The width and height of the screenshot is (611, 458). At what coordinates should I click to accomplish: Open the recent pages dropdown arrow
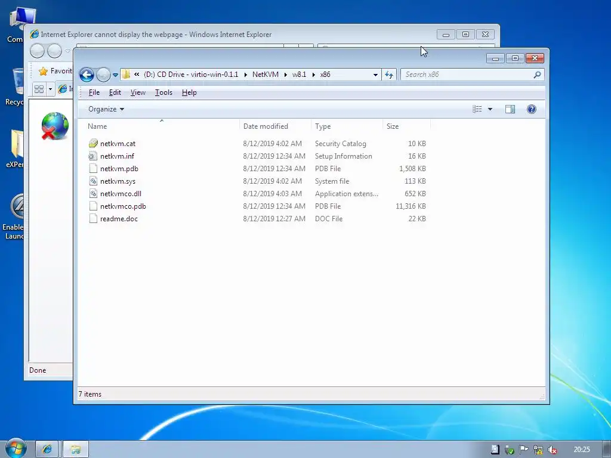click(115, 75)
